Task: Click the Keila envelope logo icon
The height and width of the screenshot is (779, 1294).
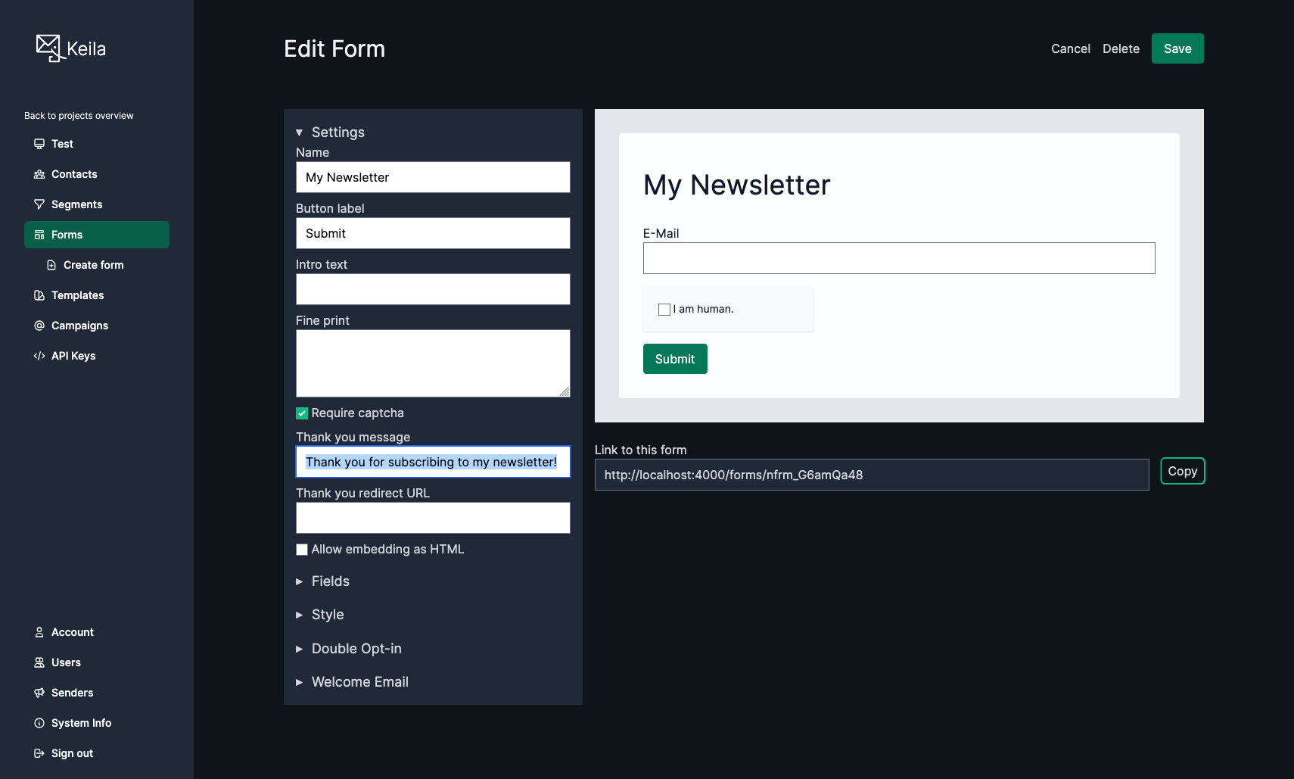Action: point(50,48)
